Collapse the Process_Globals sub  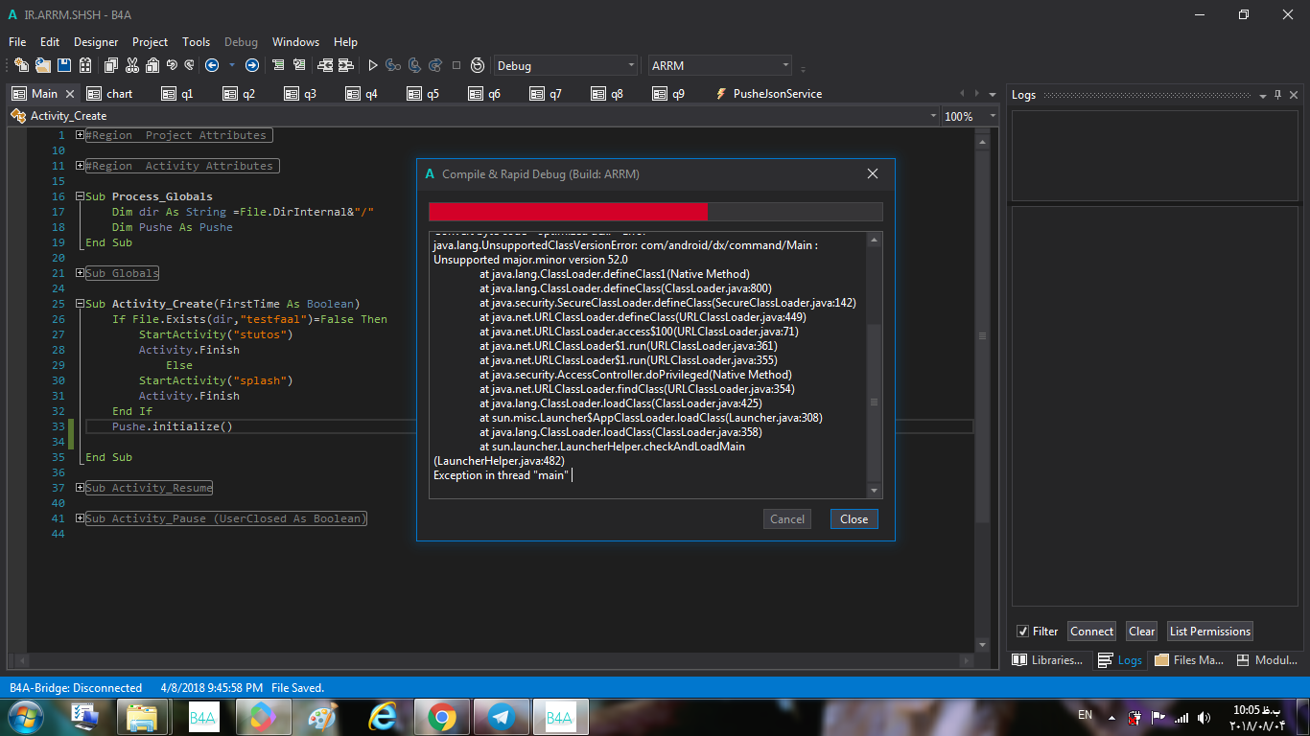click(80, 196)
